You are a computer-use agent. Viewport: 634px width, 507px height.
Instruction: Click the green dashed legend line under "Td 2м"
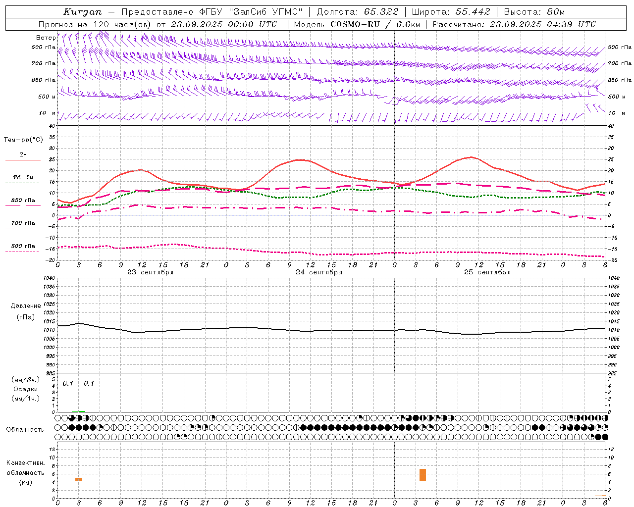pos(22,183)
